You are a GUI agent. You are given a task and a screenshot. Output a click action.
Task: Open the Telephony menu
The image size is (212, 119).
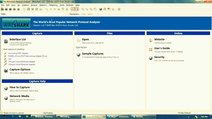pos(53,5)
